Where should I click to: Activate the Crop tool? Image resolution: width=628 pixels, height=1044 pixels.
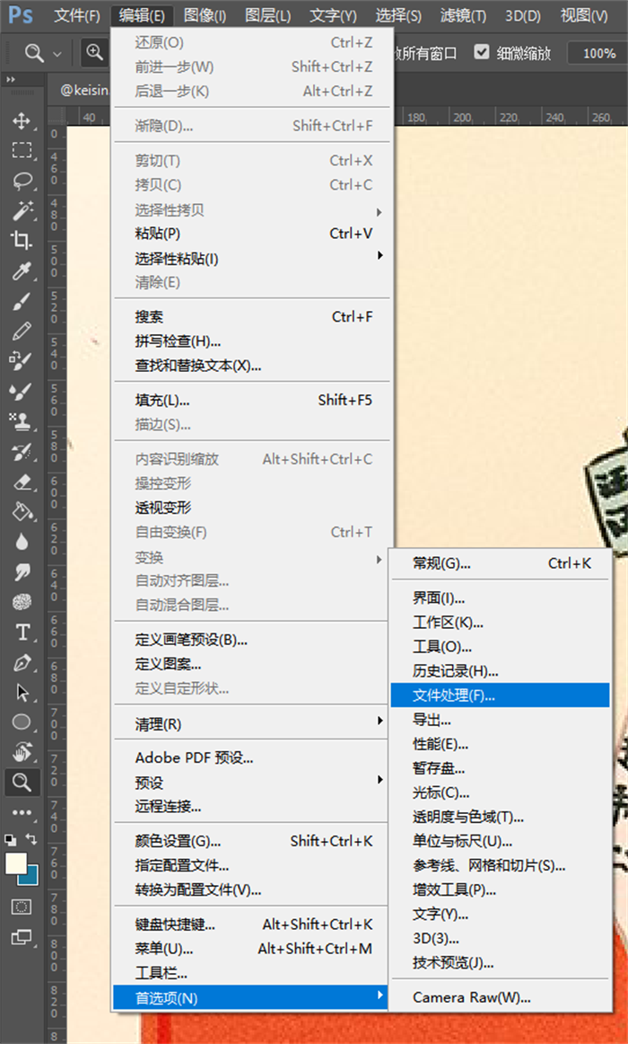point(22,240)
